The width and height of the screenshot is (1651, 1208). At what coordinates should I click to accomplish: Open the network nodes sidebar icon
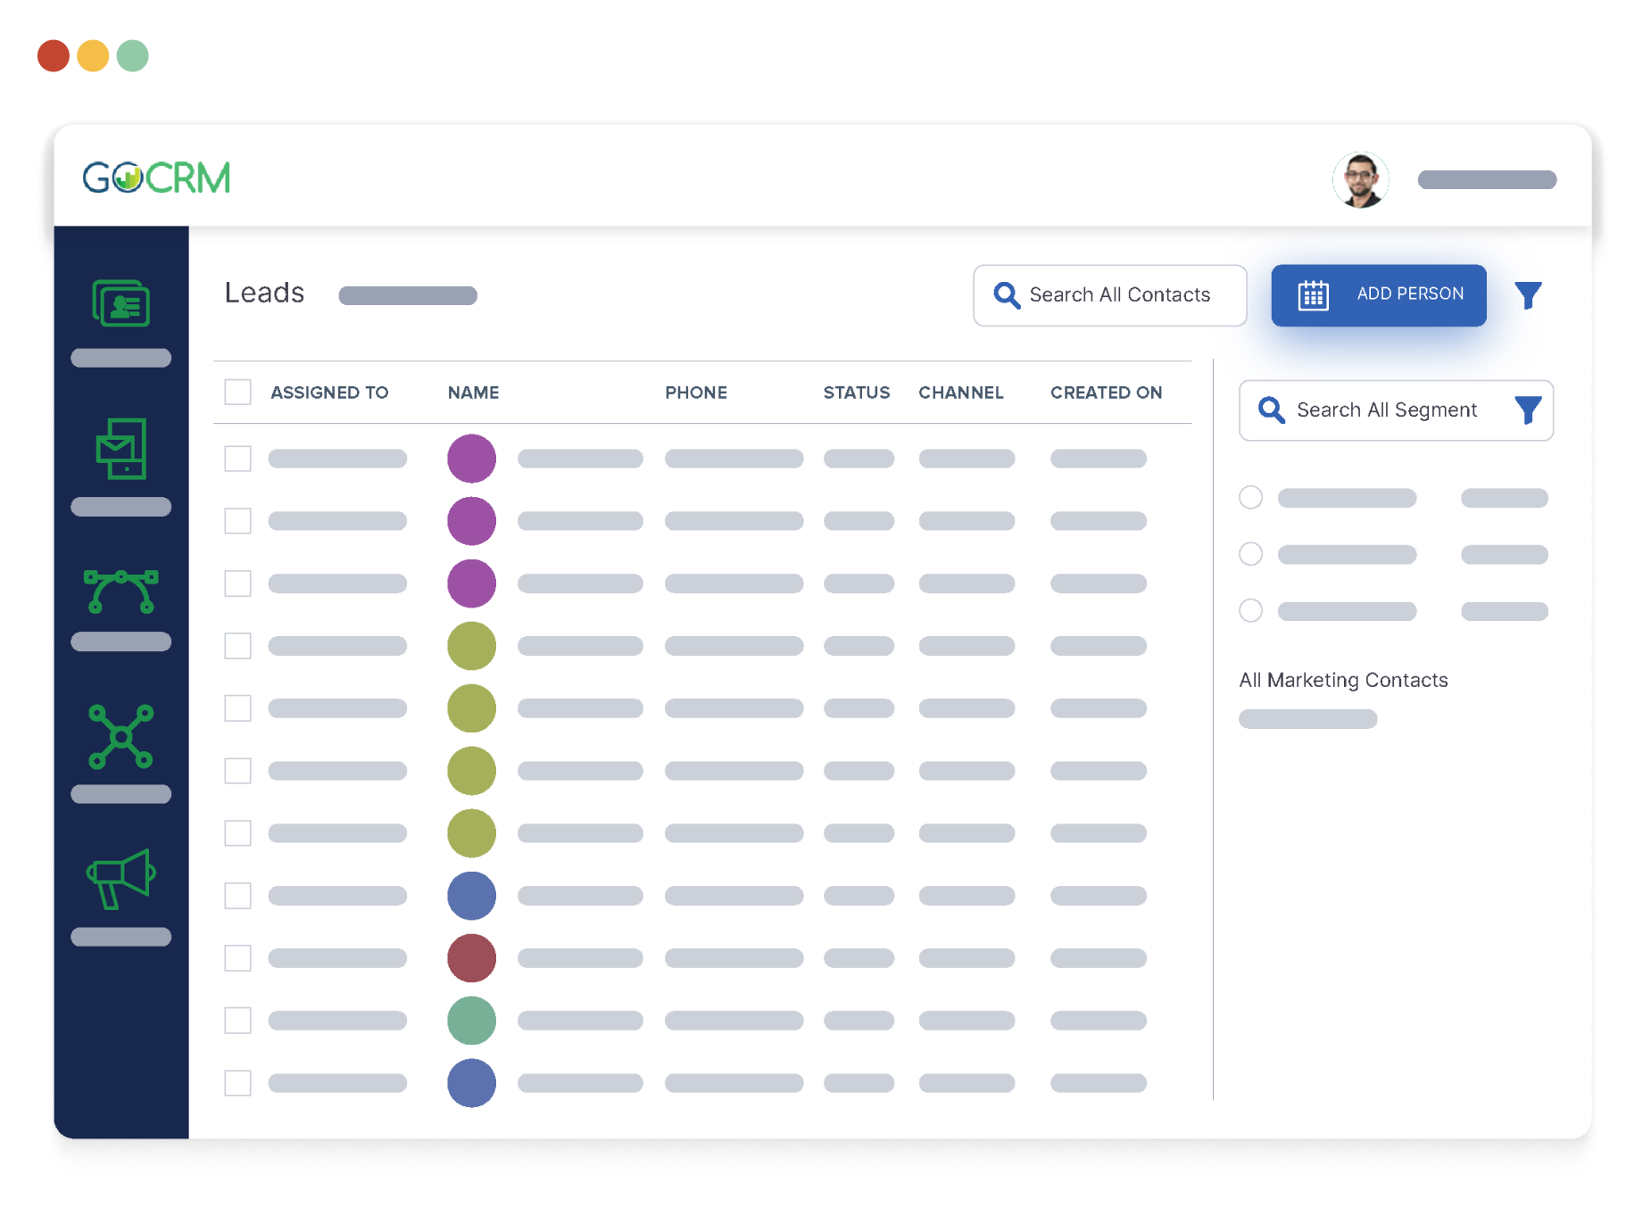point(120,737)
